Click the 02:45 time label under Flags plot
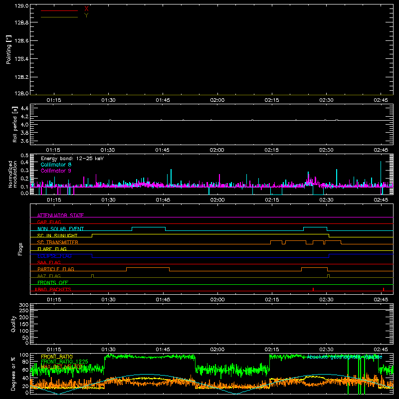The height and width of the screenshot is (399, 399). point(381,300)
